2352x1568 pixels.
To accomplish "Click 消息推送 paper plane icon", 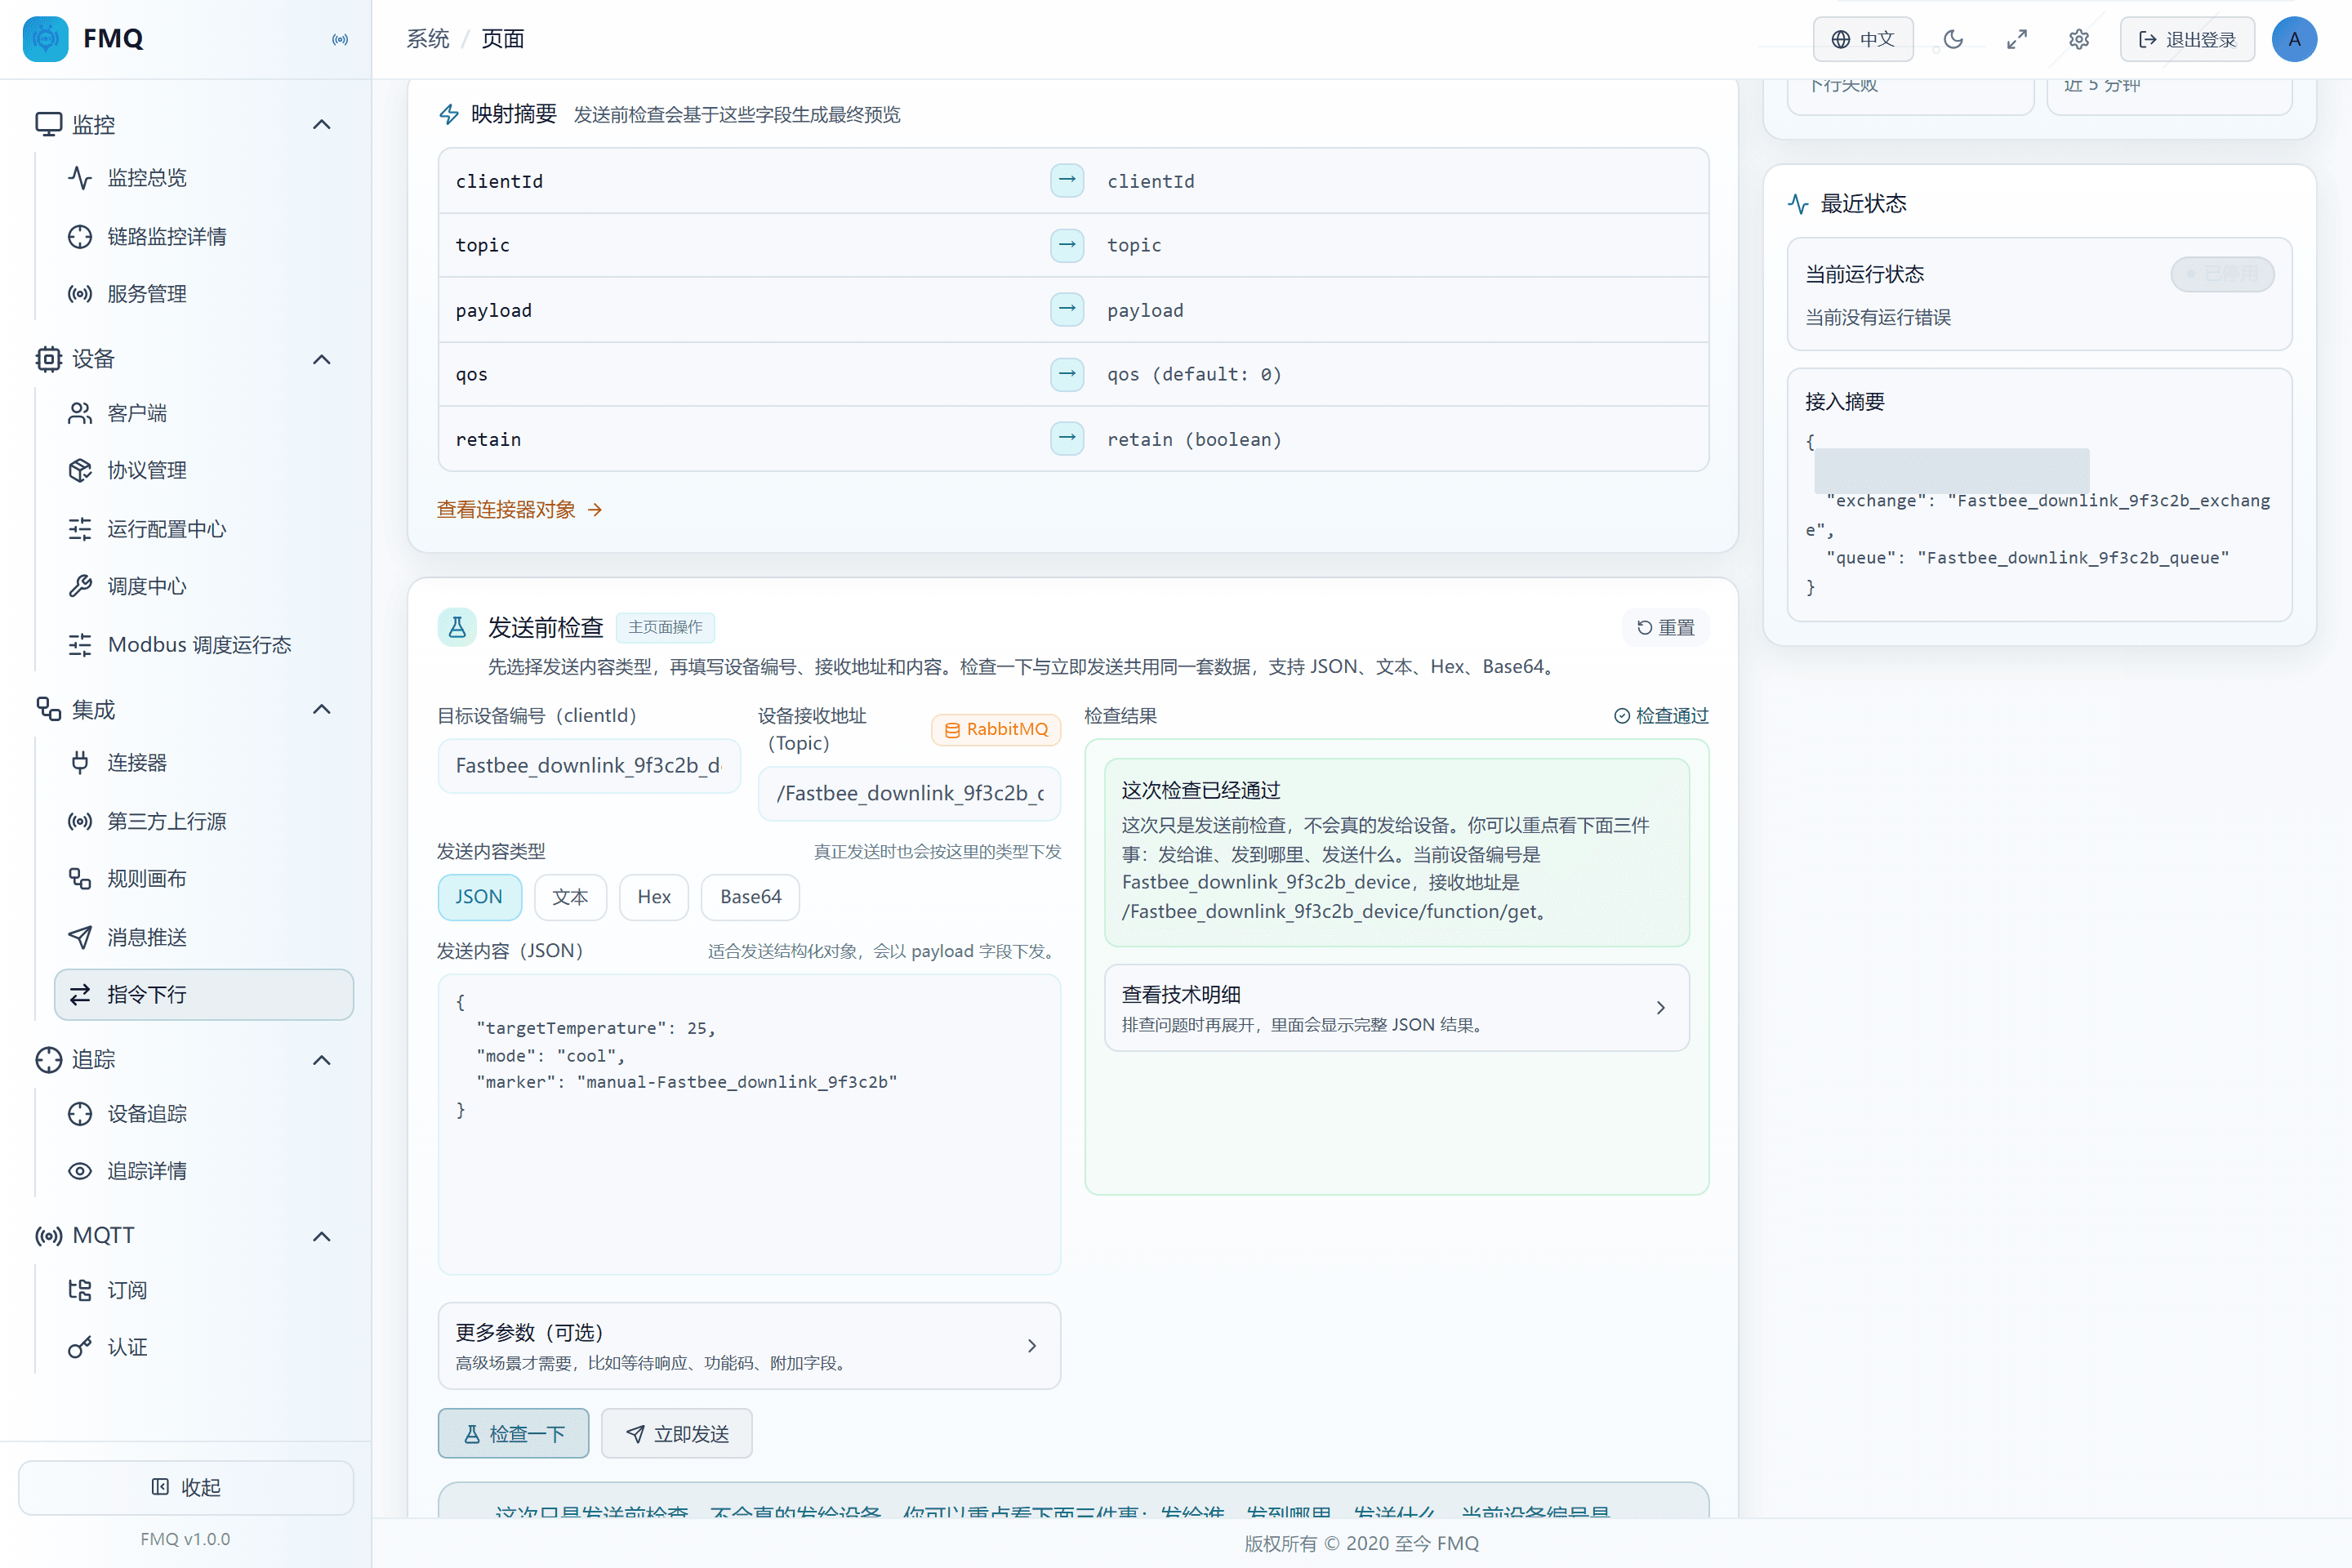I will click(80, 937).
